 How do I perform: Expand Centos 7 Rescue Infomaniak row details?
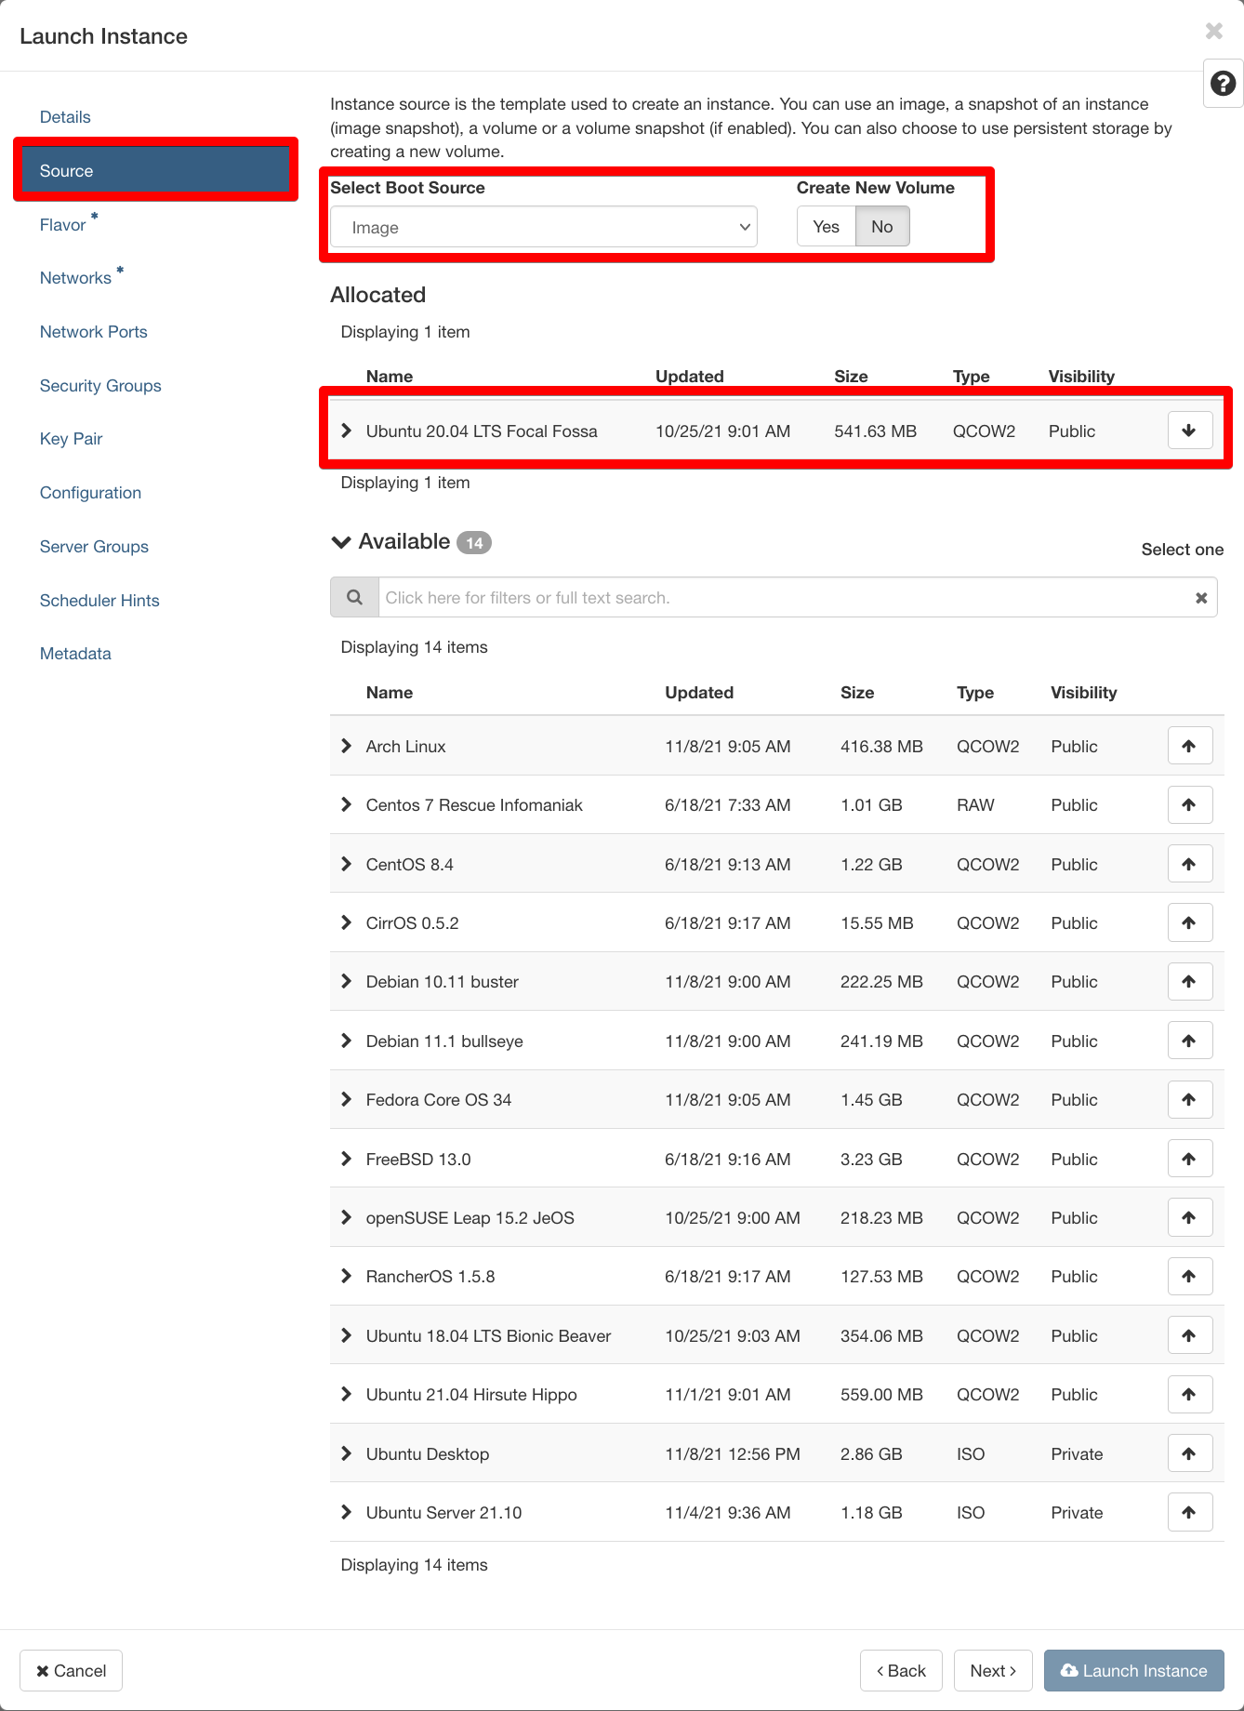347,804
